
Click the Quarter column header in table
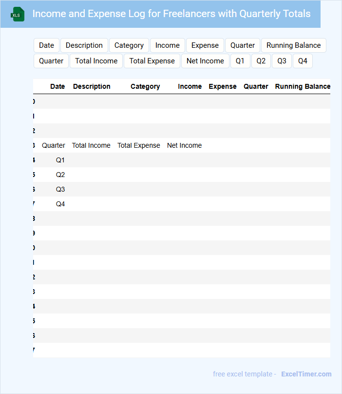click(256, 86)
